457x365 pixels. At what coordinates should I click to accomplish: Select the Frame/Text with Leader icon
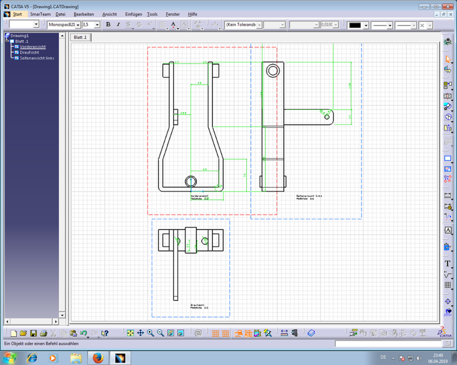coord(448,230)
